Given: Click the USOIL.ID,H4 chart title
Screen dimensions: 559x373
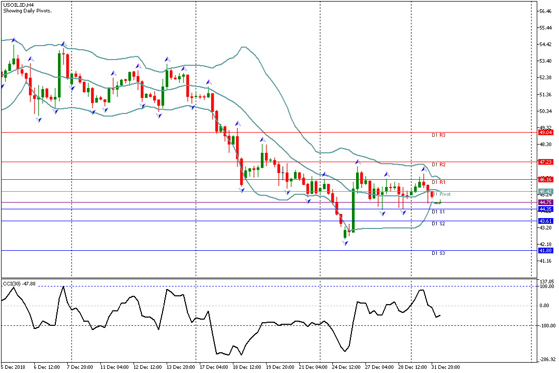Looking at the screenshot, I should coord(18,5).
